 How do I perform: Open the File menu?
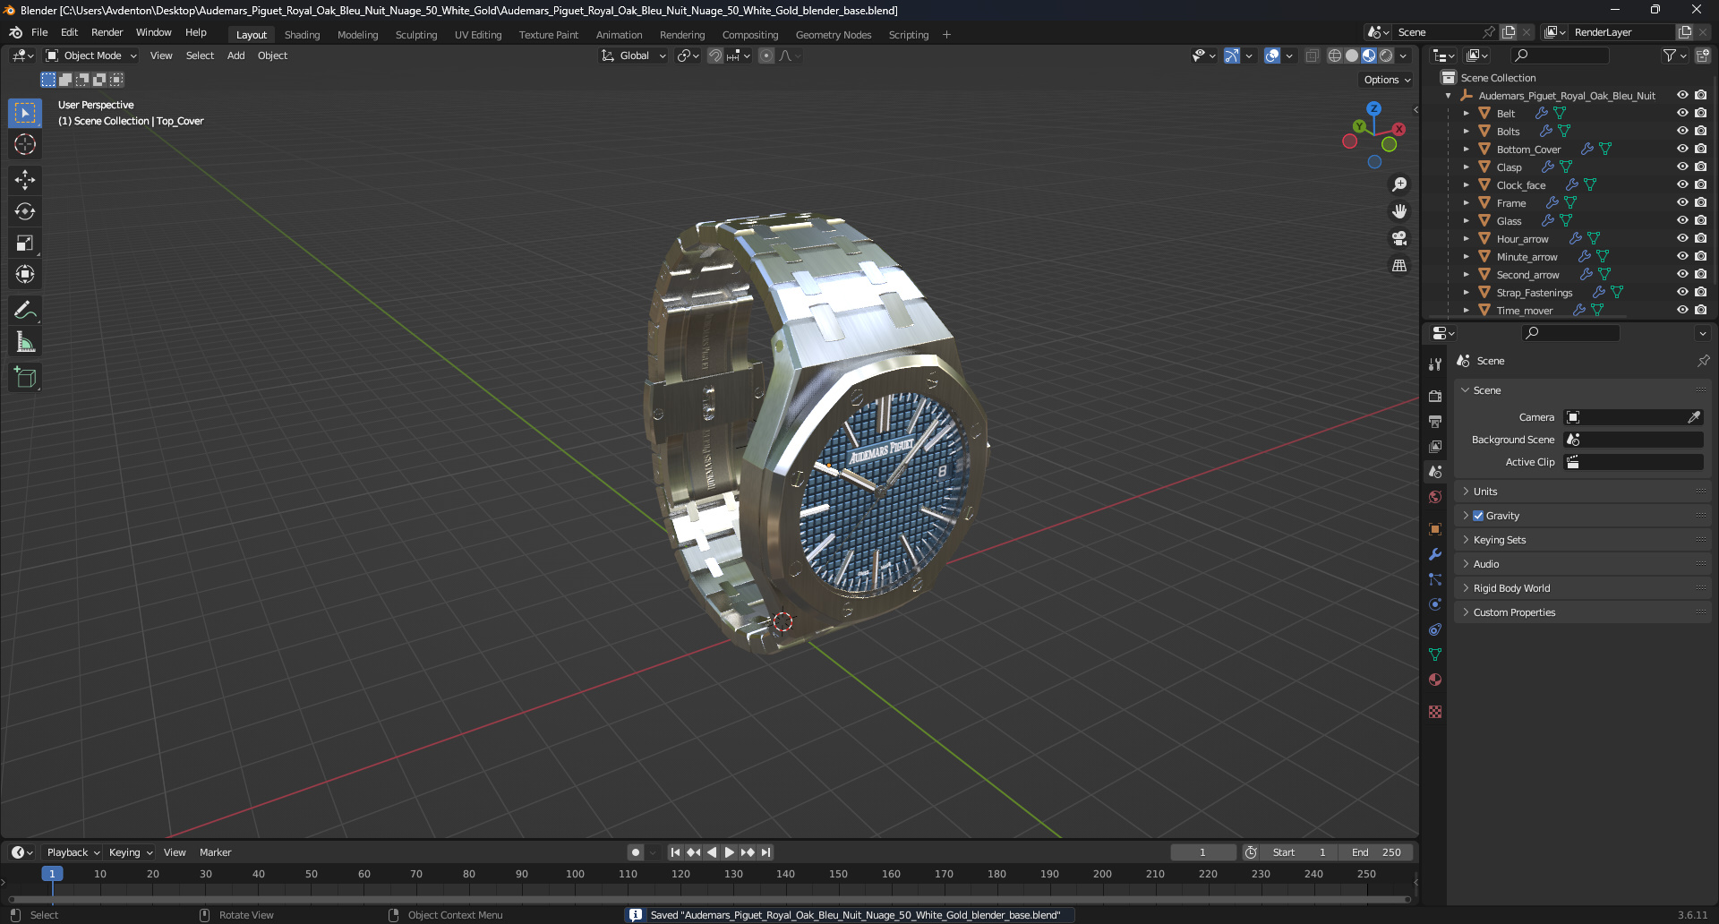point(39,32)
